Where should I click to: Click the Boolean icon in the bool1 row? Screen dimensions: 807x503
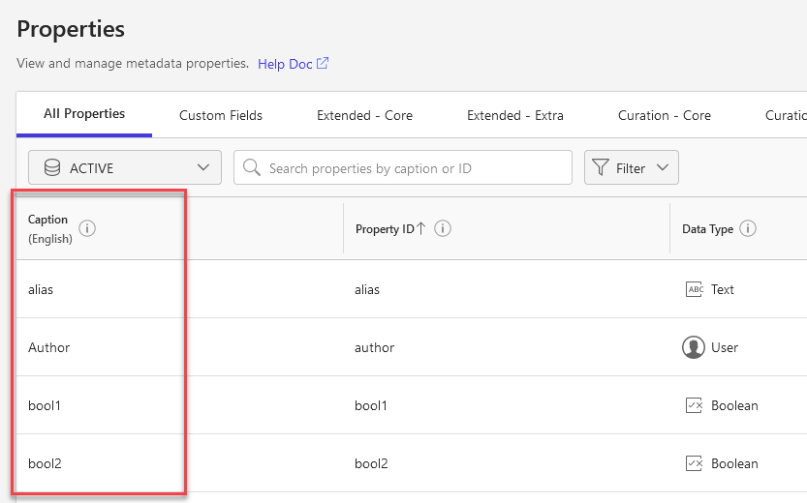pos(694,405)
